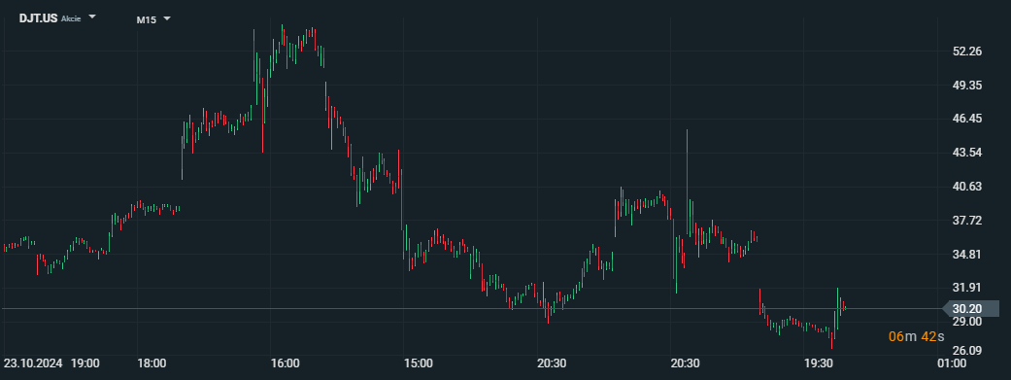Click the 19:30 time axis label
The height and width of the screenshot is (380, 1011).
818,363
